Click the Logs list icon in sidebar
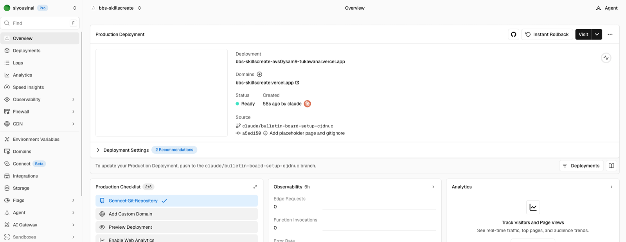The width and height of the screenshot is (626, 242). coord(7,63)
